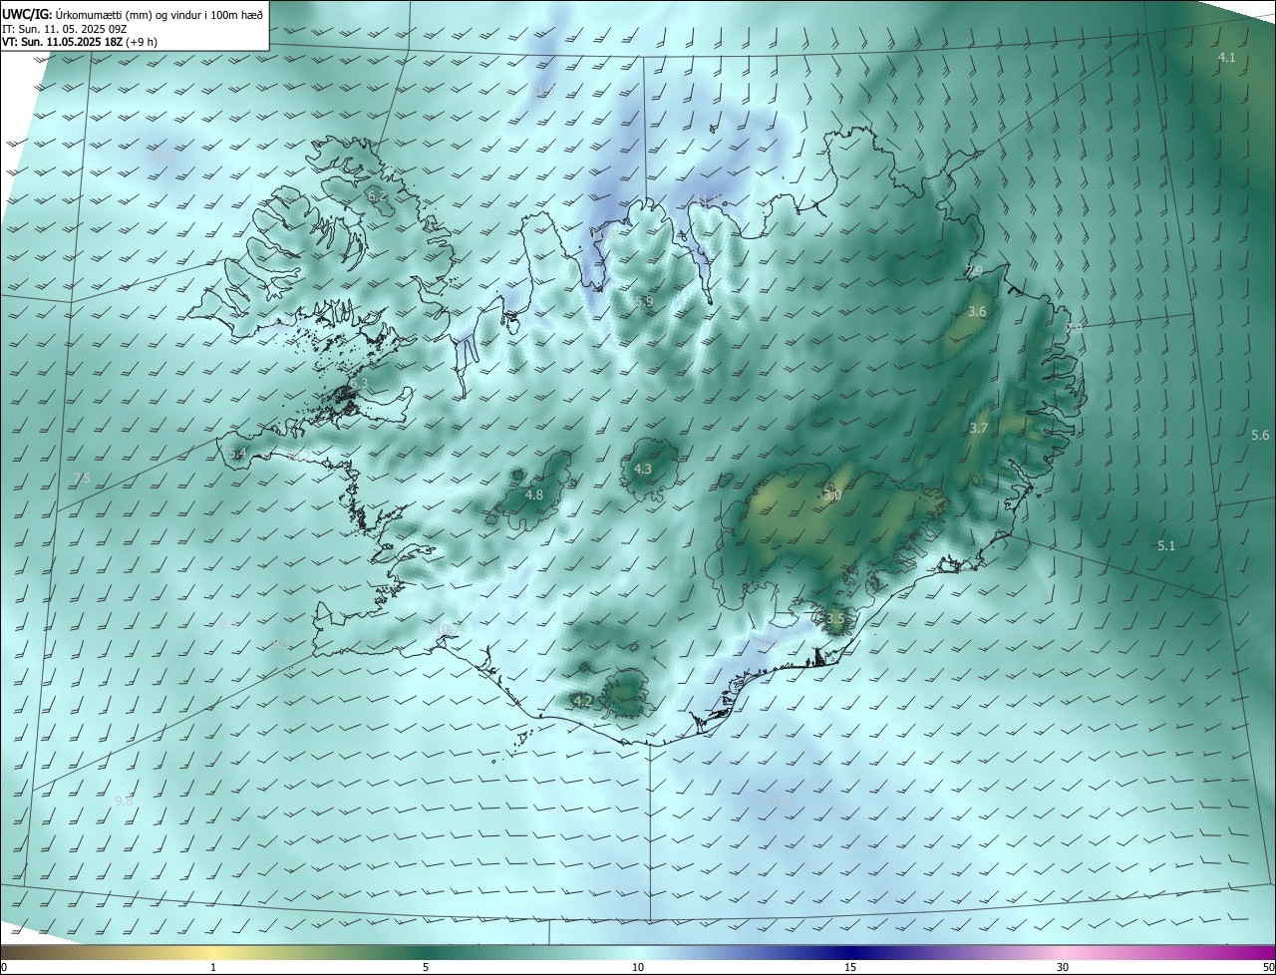The height and width of the screenshot is (975, 1276).
Task: Click the 9.8 value in the southwest ocean
Action: click(x=124, y=802)
